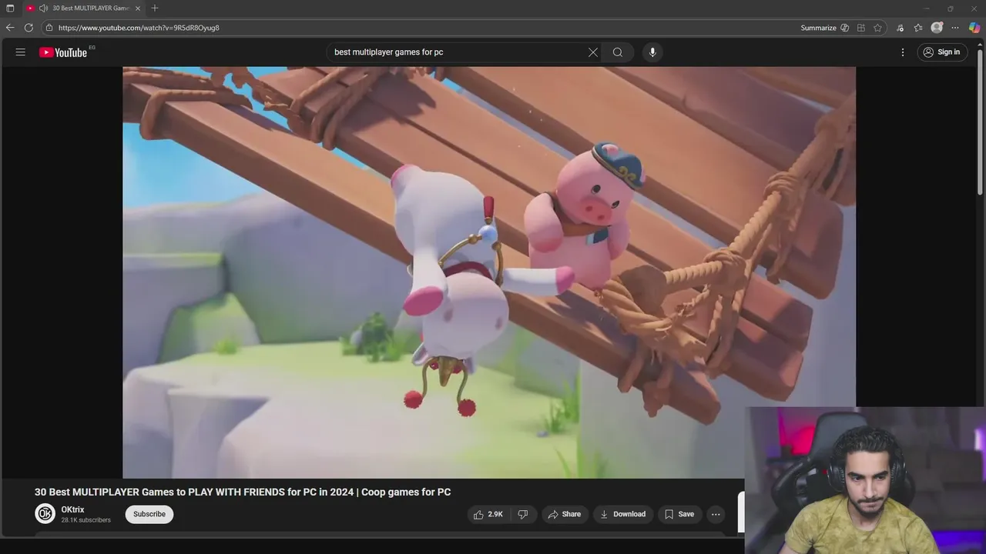
Task: Open the browser apps grid icon
Action: click(861, 28)
